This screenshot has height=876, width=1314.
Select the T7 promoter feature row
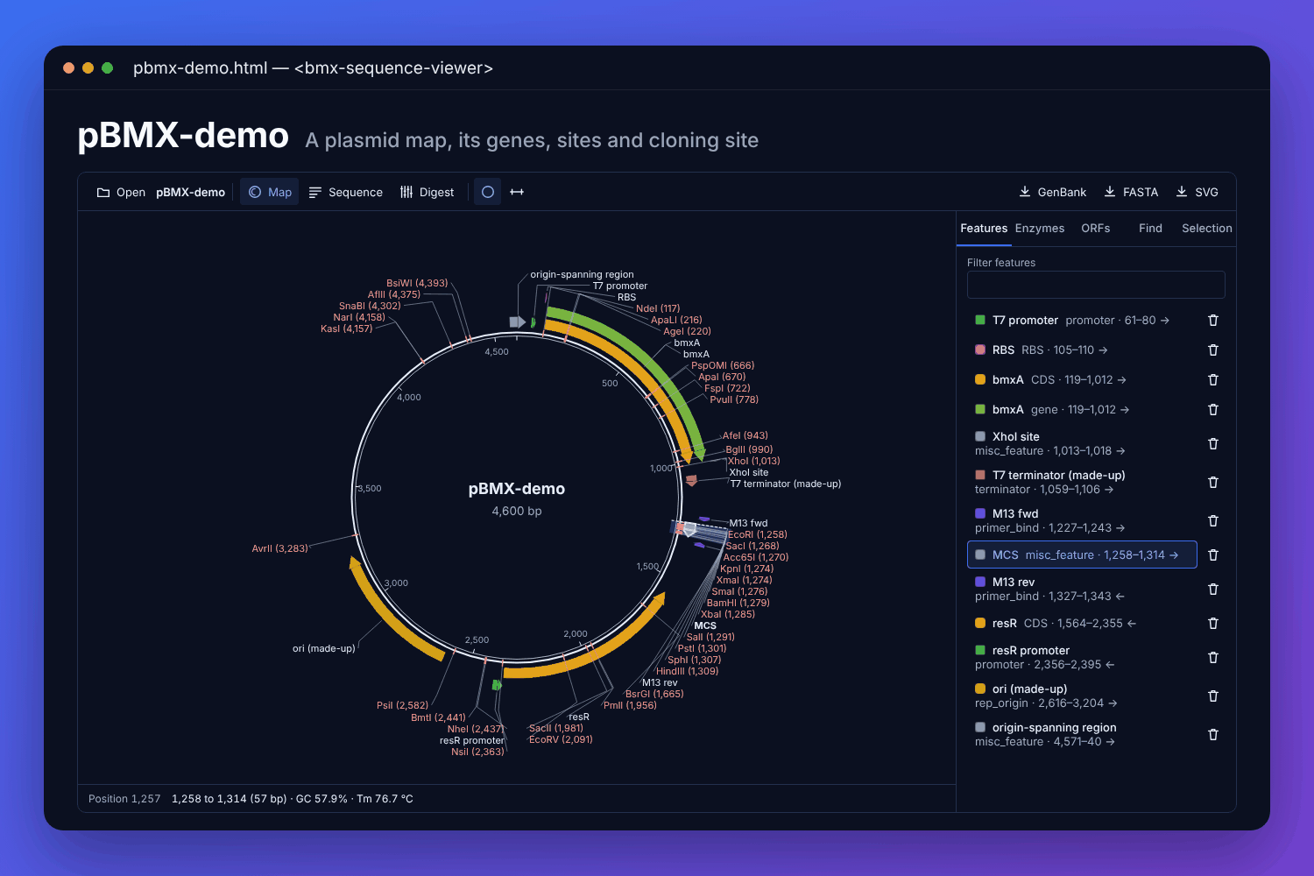[1082, 321]
